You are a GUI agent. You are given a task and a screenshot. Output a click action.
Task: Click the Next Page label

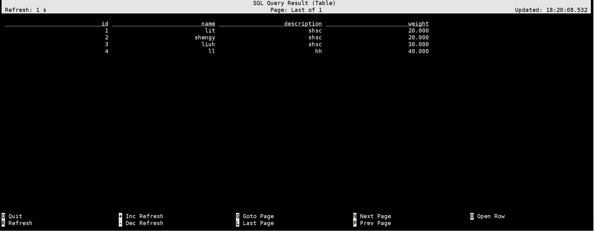coord(375,216)
